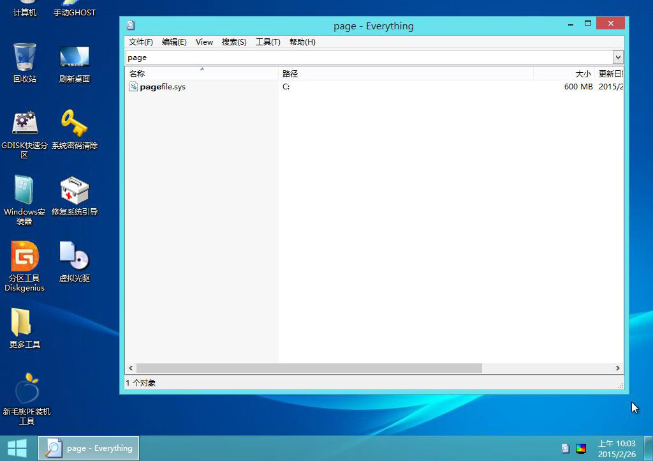Click the Everything tray icon

[565, 448]
